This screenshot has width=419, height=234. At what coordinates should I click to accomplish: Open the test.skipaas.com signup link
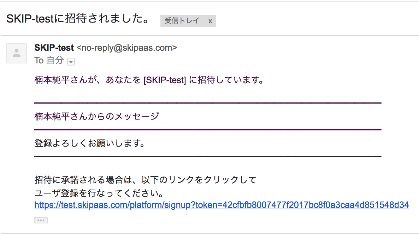coord(222,205)
